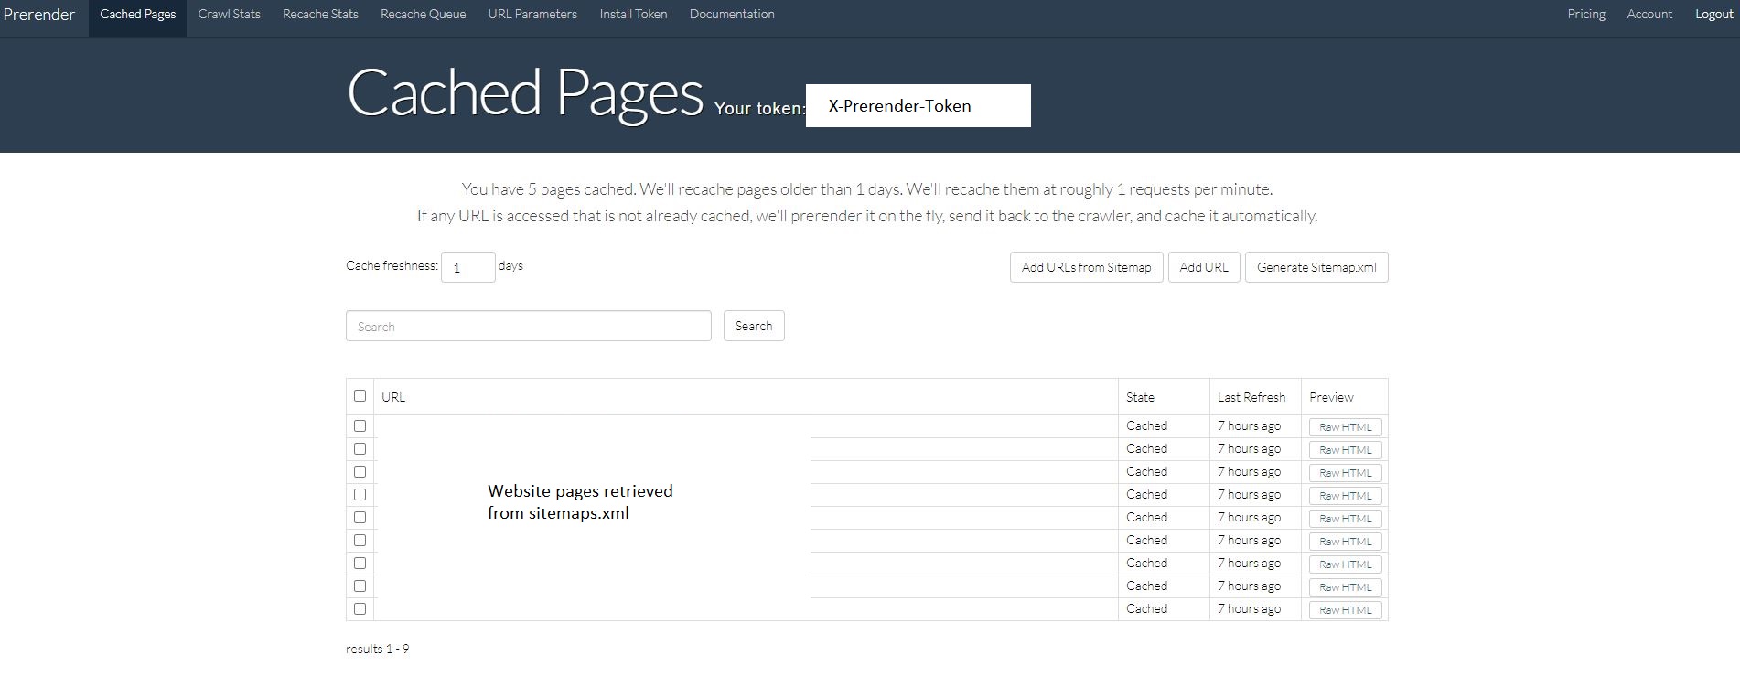Open the Prerender brand link

(38, 15)
